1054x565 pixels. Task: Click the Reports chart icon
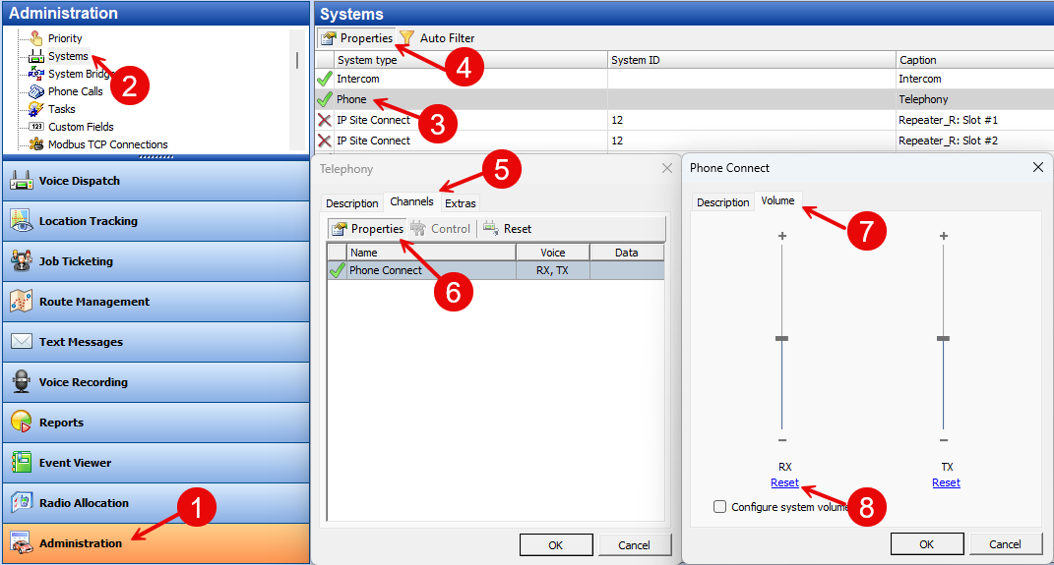click(22, 423)
